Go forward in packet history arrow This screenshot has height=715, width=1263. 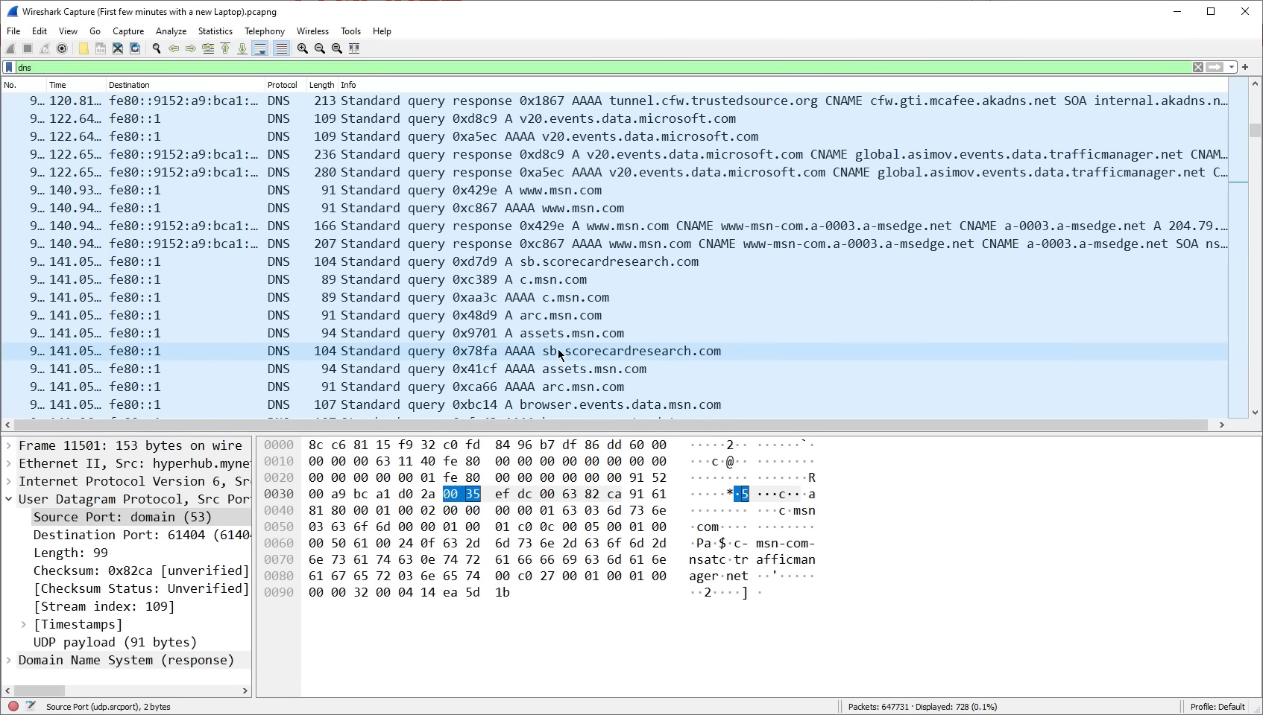pyautogui.click(x=191, y=48)
